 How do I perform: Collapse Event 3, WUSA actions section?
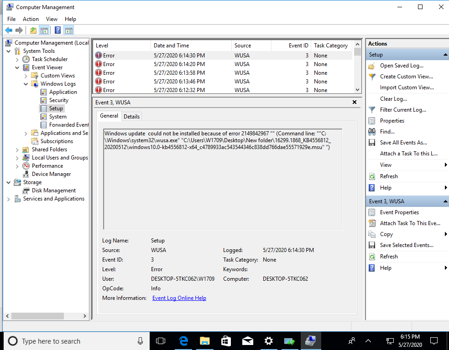pyautogui.click(x=445, y=201)
